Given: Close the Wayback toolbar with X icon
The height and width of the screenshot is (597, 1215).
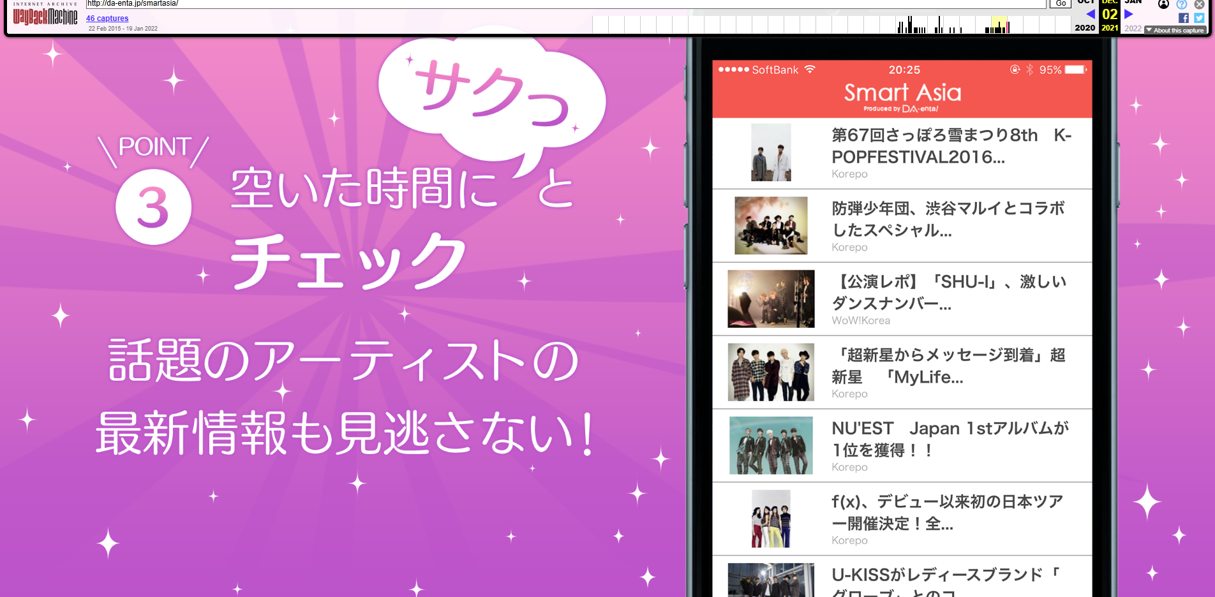Looking at the screenshot, I should coord(1199,4).
